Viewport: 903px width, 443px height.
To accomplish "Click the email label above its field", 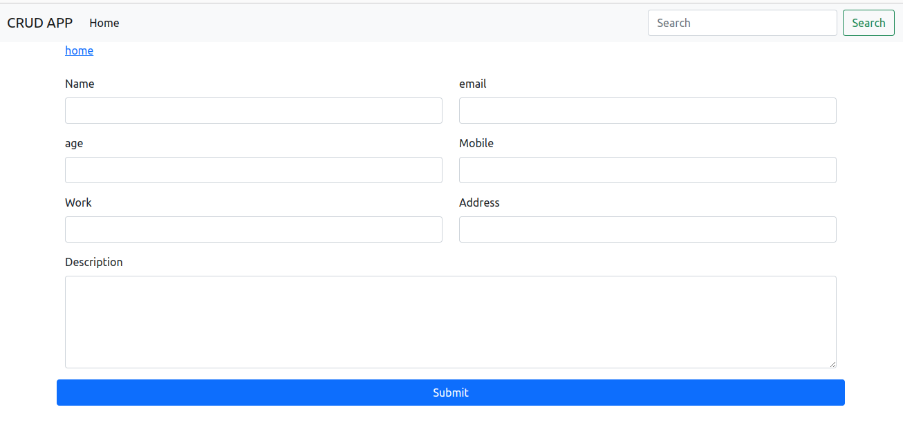I will (x=473, y=84).
